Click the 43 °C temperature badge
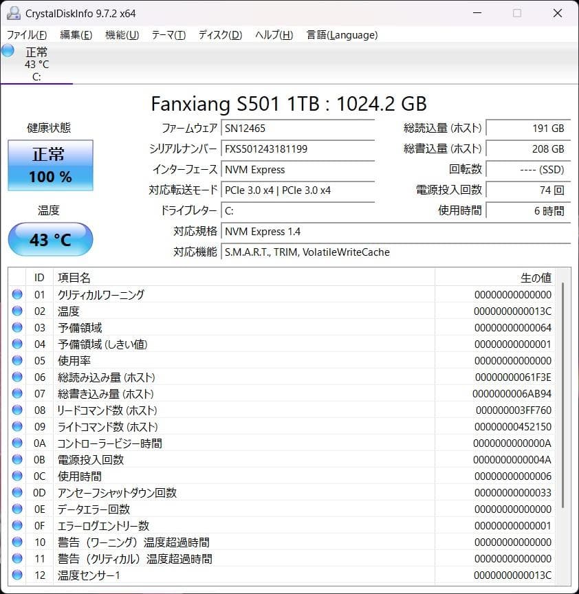Viewport: 579px width, 594px height. (50, 239)
